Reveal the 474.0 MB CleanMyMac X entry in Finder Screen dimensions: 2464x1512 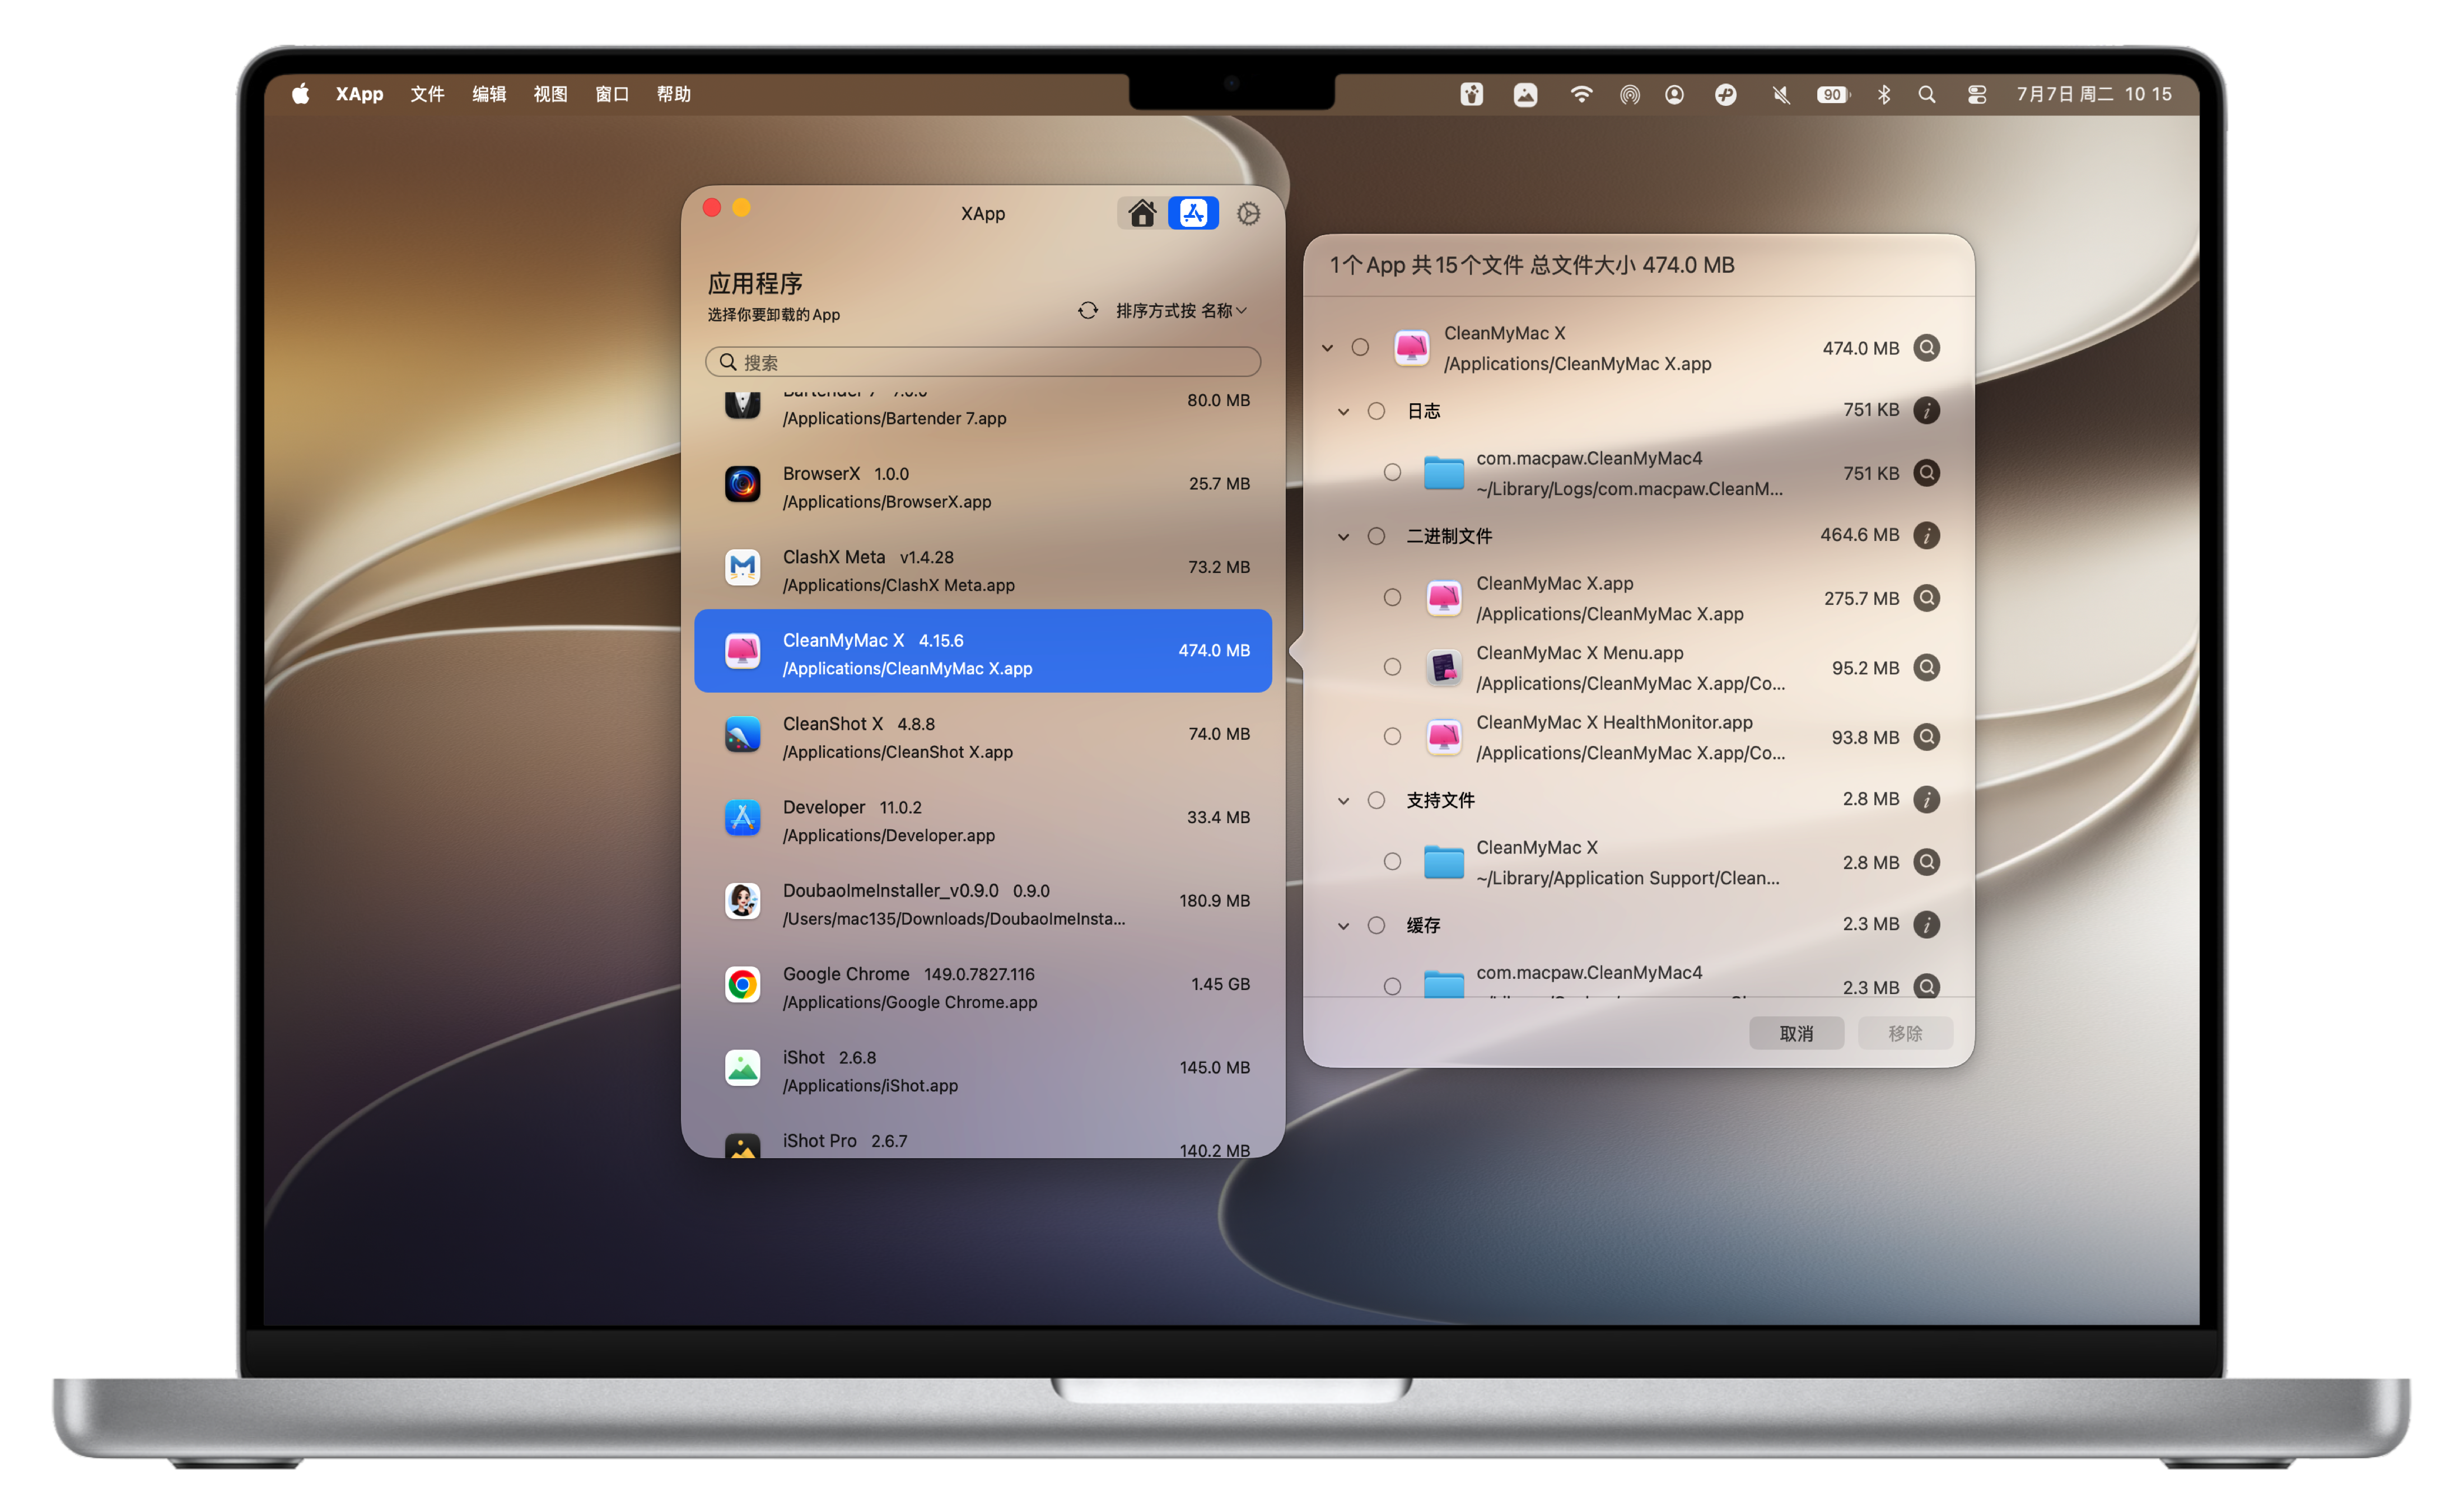(x=1926, y=348)
